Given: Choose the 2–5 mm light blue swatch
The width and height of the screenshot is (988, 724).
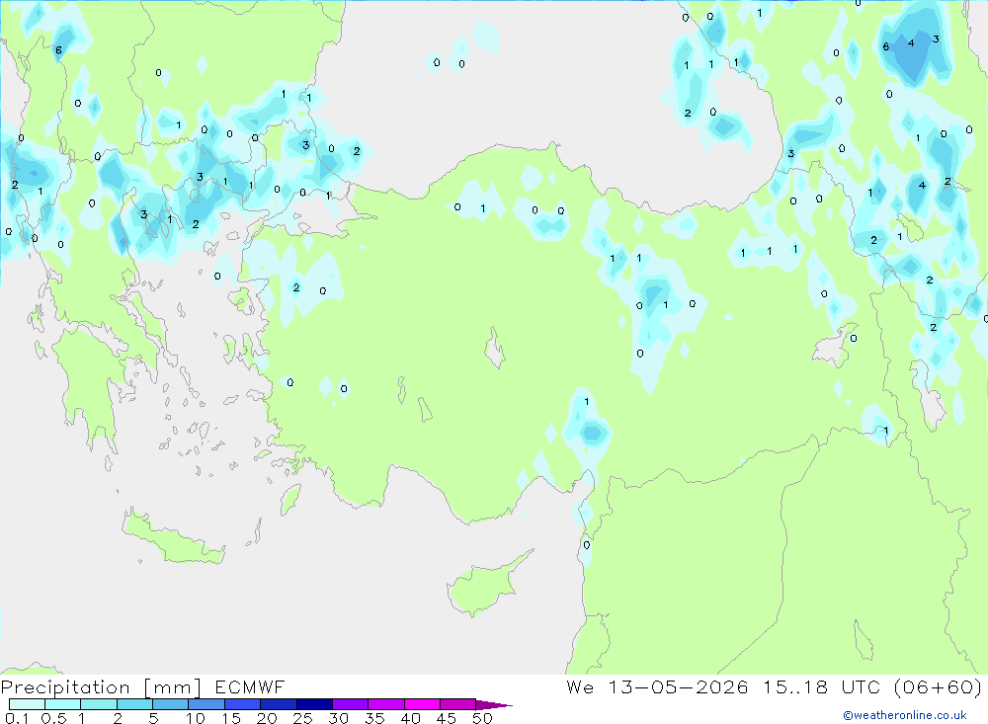Looking at the screenshot, I should [x=134, y=704].
